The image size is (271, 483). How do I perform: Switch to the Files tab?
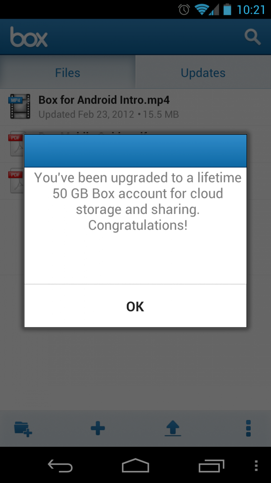68,72
